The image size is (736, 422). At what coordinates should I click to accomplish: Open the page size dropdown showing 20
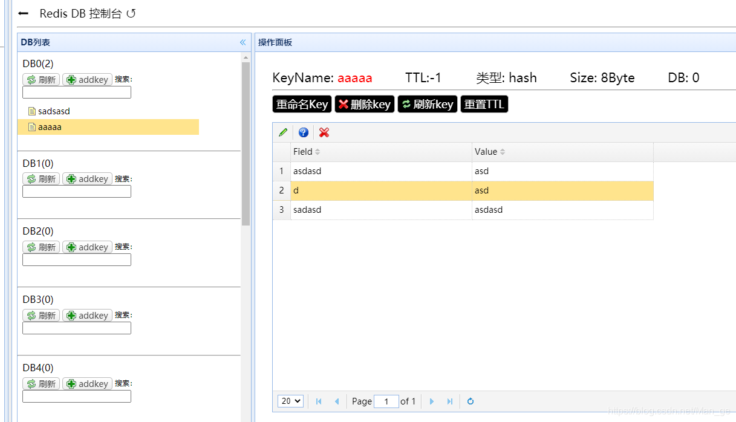click(x=290, y=401)
